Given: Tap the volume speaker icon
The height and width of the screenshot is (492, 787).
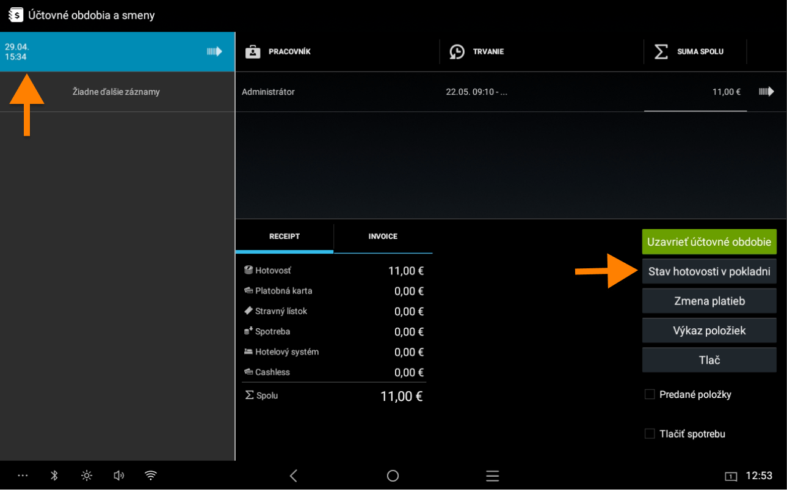Looking at the screenshot, I should (x=118, y=475).
